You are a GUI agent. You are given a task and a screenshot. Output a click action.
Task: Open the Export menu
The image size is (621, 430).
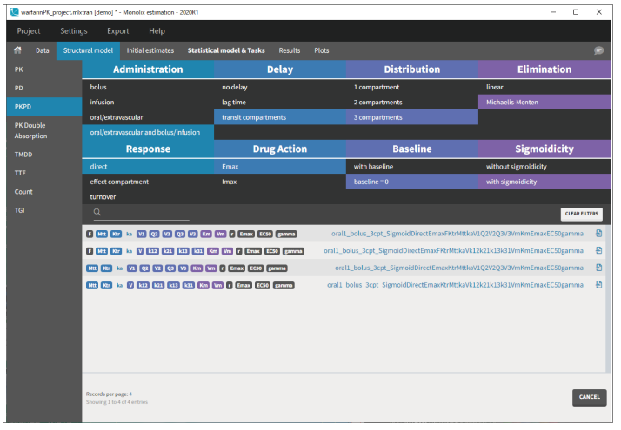118,31
